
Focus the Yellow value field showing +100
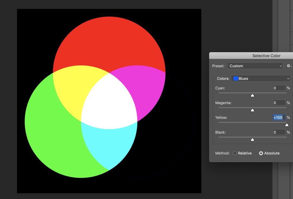pos(279,117)
